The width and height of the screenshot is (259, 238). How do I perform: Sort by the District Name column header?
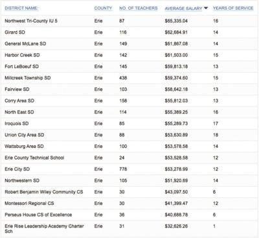(x=21, y=8)
